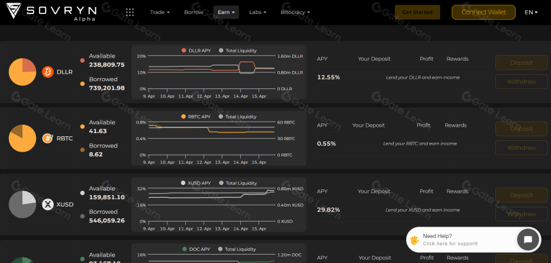Click the 12.55% APY value

tap(328, 77)
